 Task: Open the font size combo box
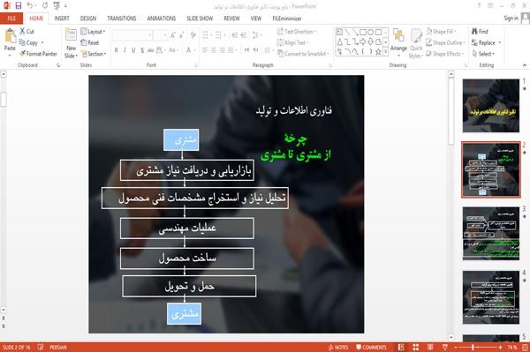(x=160, y=34)
